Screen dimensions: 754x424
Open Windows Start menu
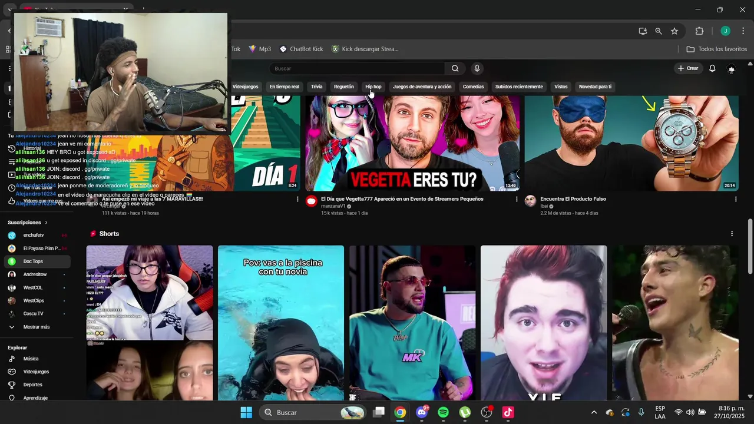[x=246, y=412]
